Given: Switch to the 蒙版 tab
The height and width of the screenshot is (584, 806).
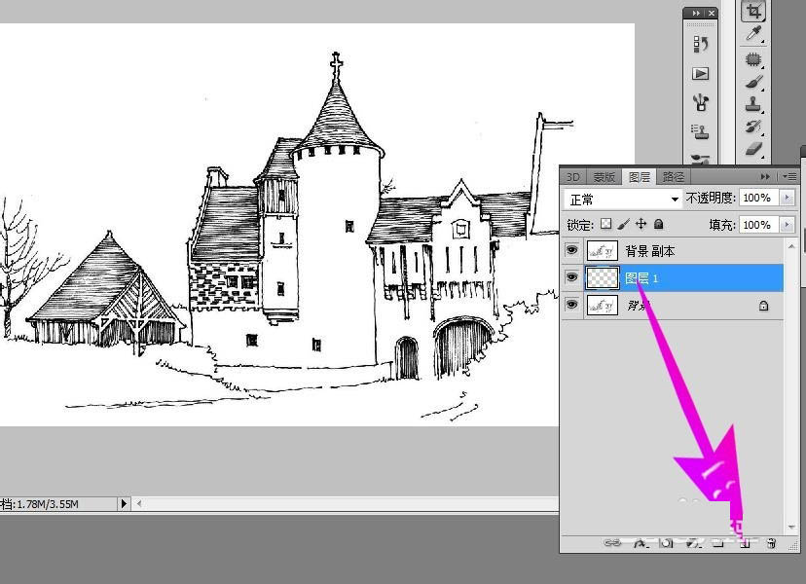Looking at the screenshot, I should point(604,176).
